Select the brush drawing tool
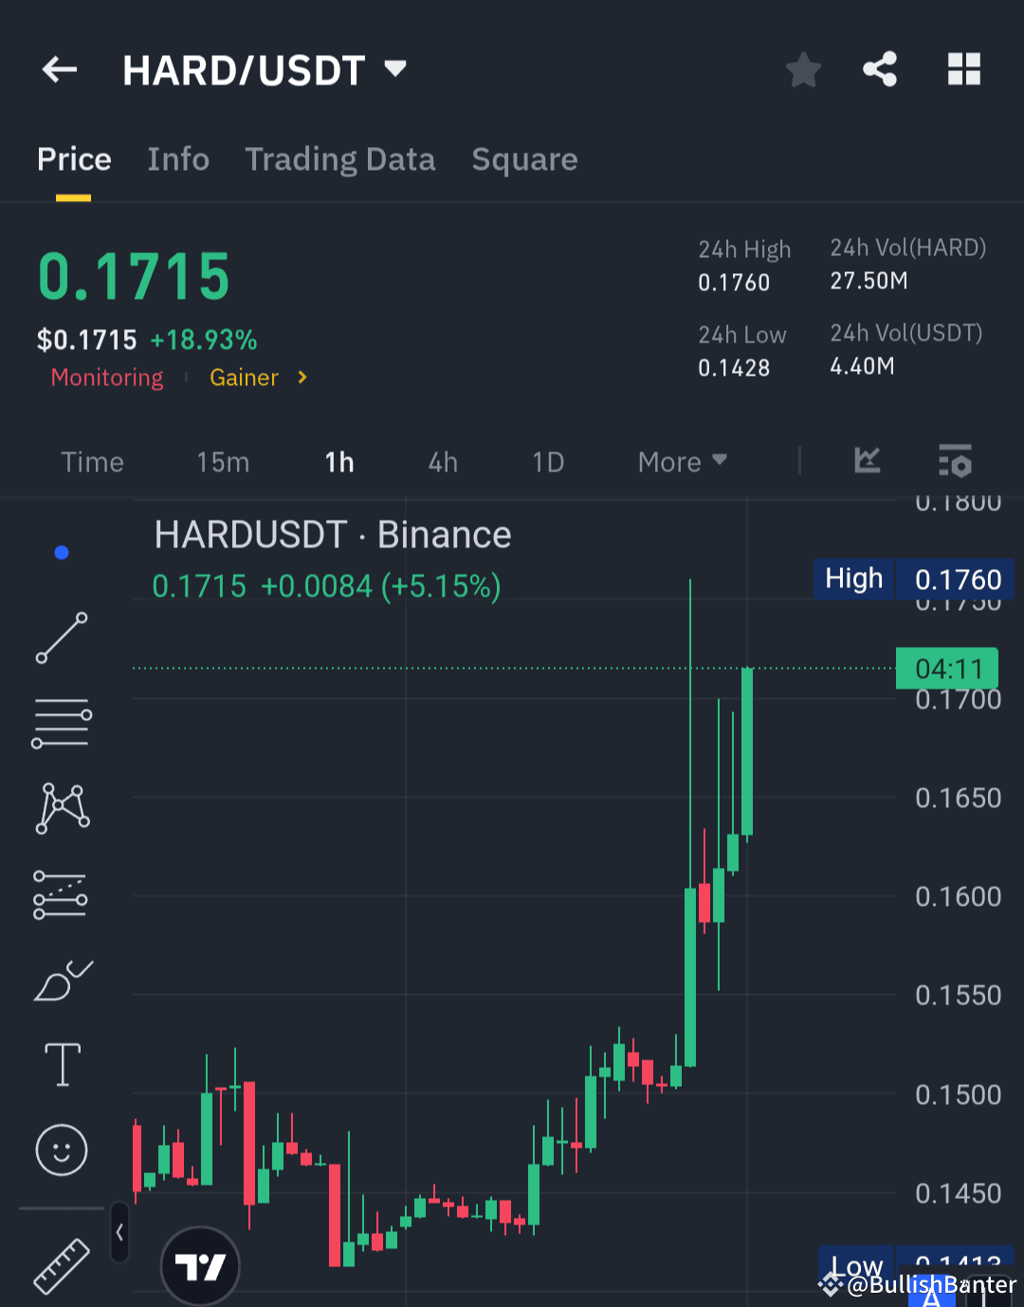 (61, 979)
